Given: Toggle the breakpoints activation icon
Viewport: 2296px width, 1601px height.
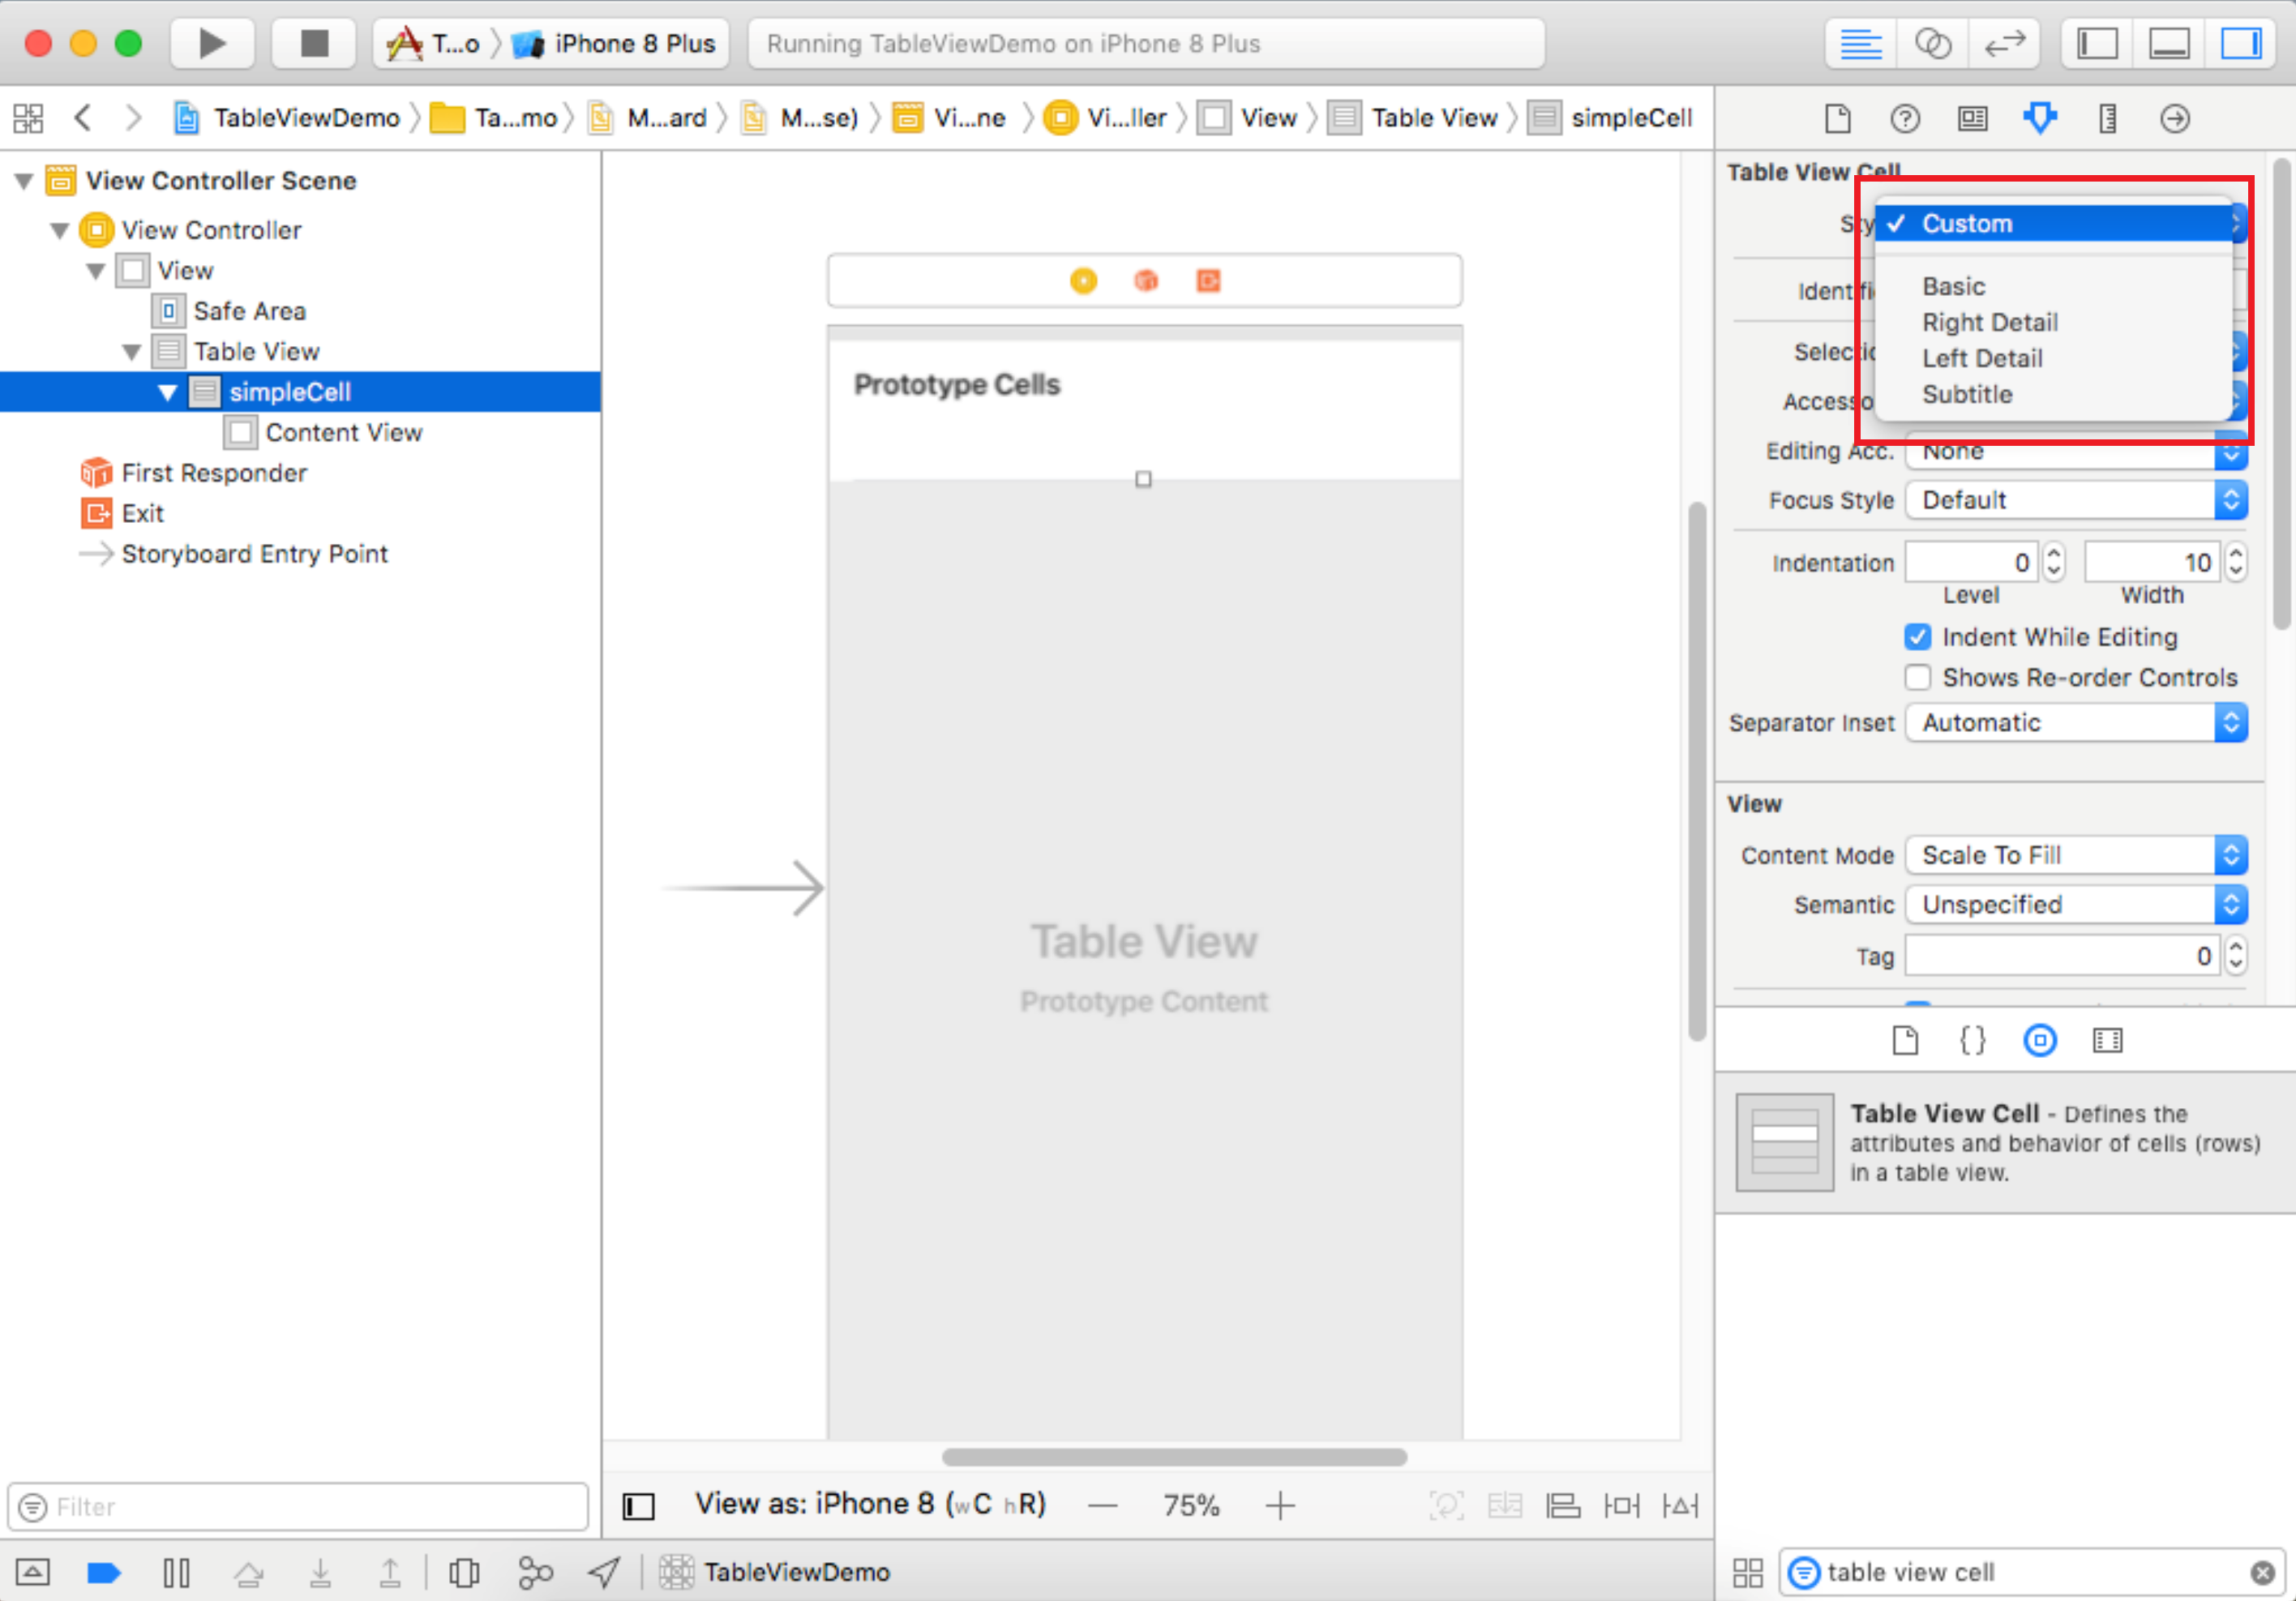Looking at the screenshot, I should coord(104,1573).
